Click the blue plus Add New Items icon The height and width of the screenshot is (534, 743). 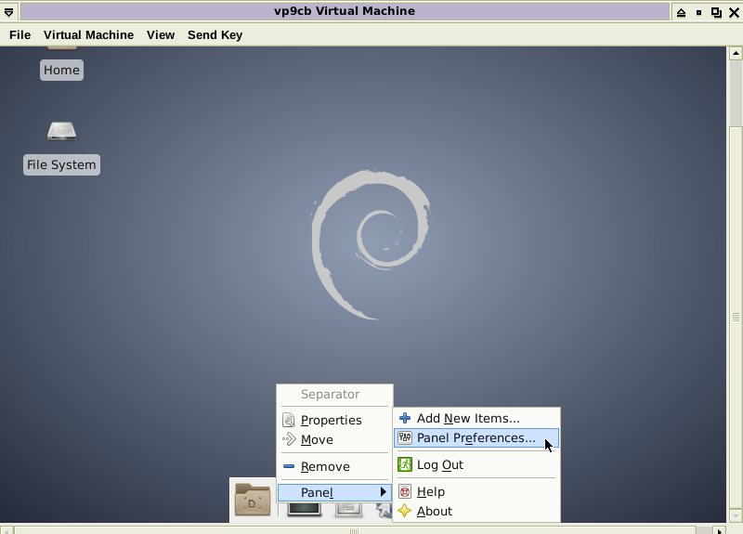pyautogui.click(x=405, y=419)
